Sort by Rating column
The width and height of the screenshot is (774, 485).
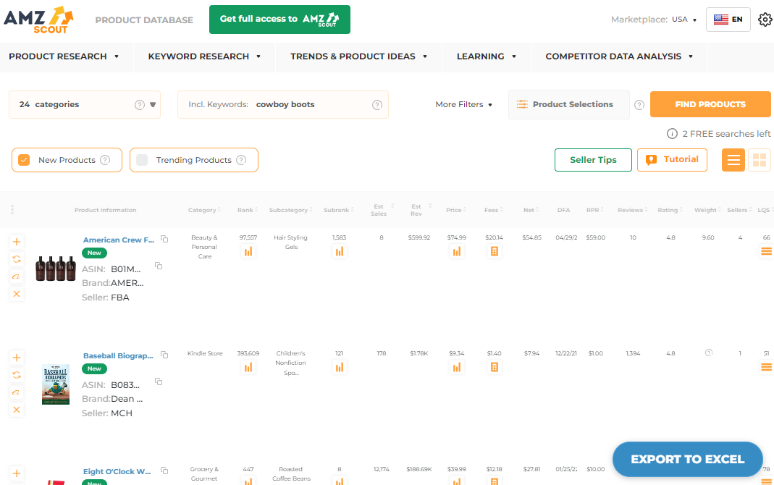click(x=670, y=210)
